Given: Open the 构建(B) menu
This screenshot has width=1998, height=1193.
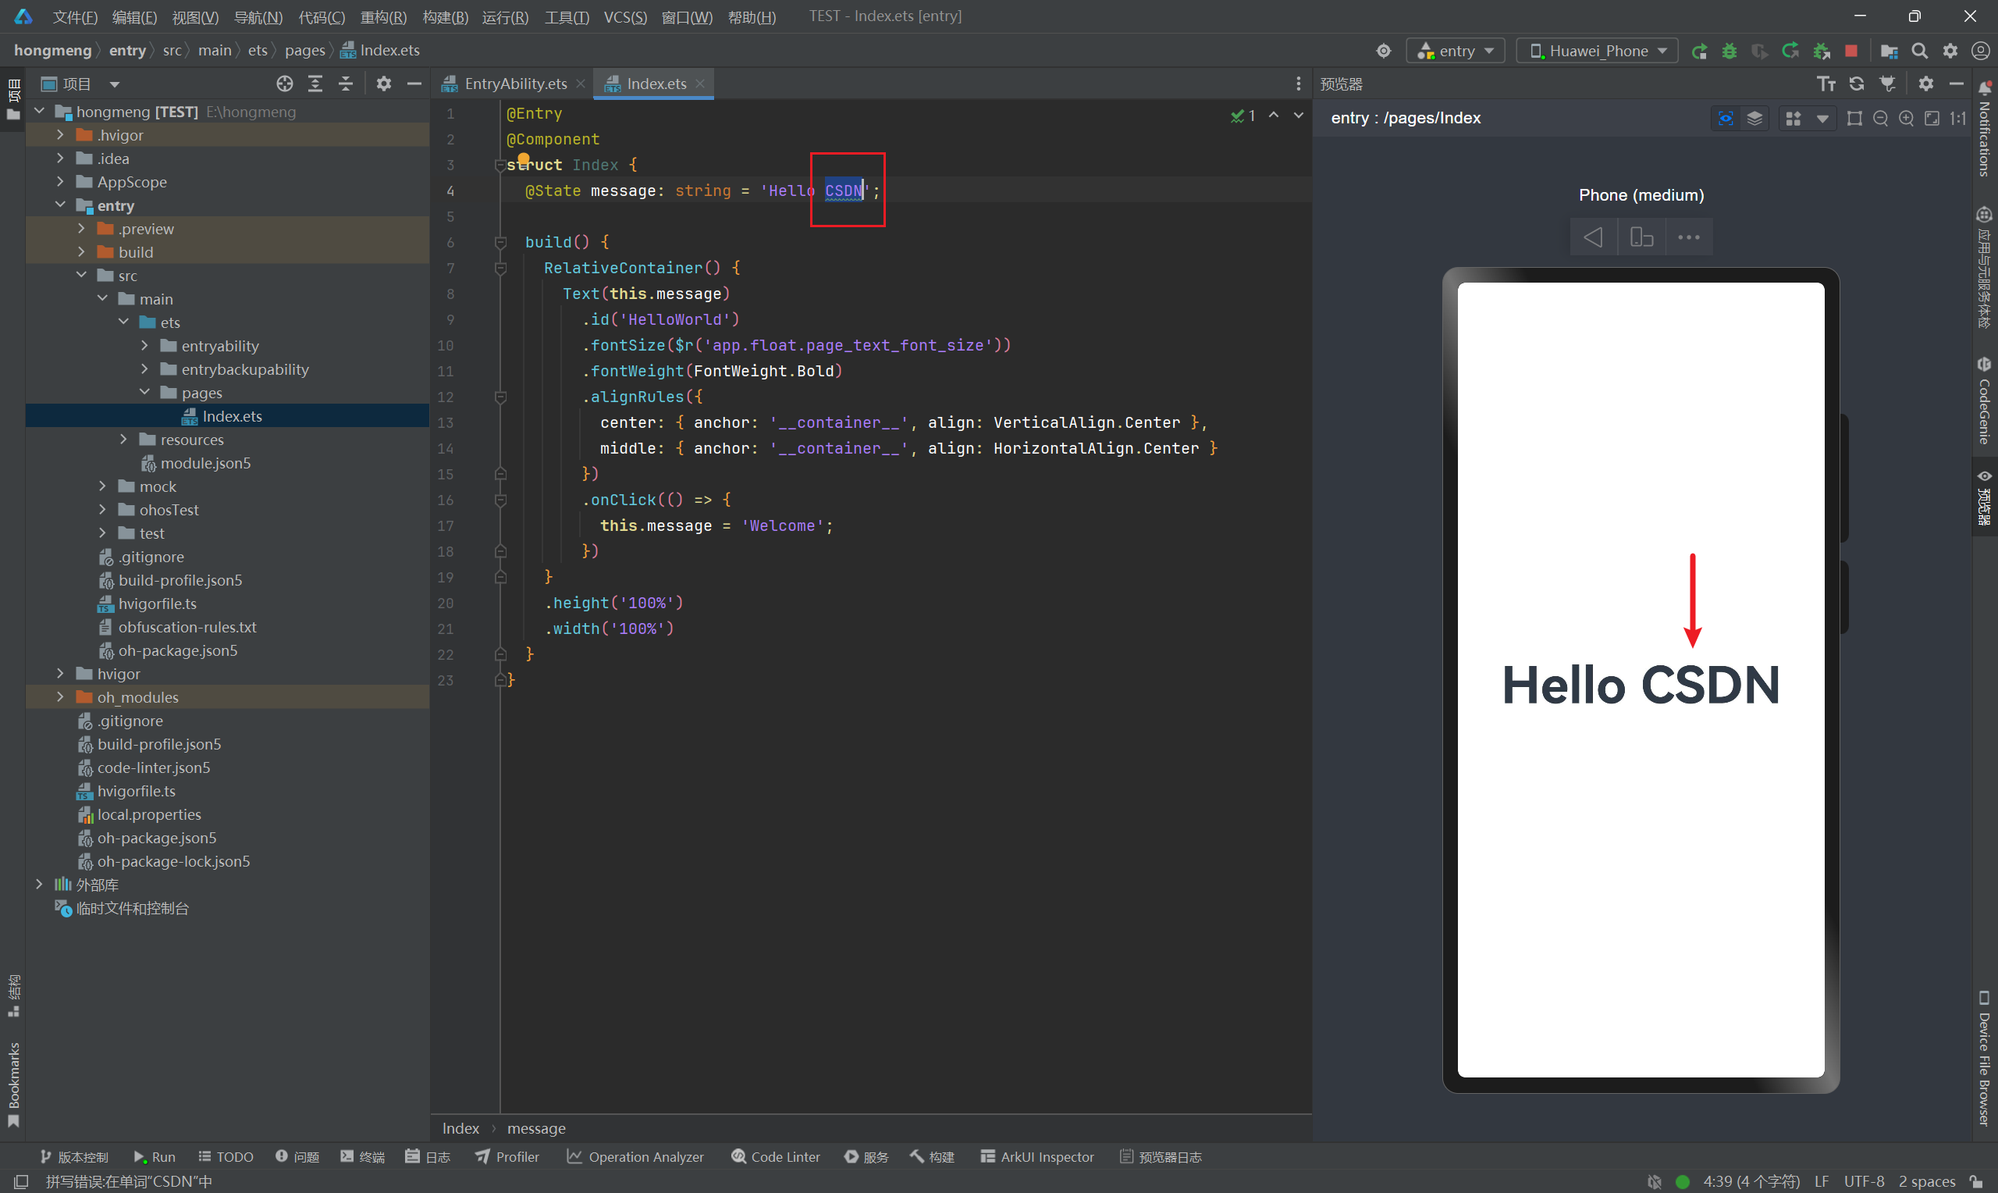Looking at the screenshot, I should (445, 17).
